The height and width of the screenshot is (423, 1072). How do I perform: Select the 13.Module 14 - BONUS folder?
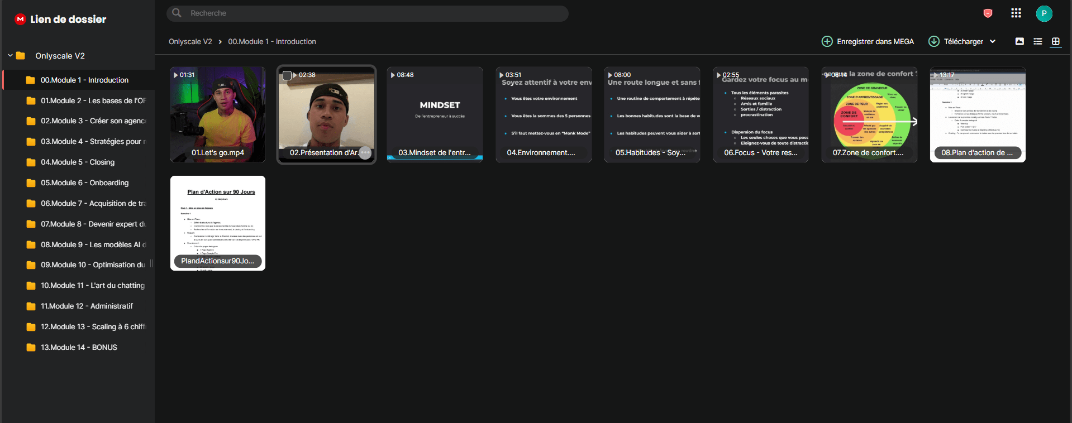click(x=79, y=348)
